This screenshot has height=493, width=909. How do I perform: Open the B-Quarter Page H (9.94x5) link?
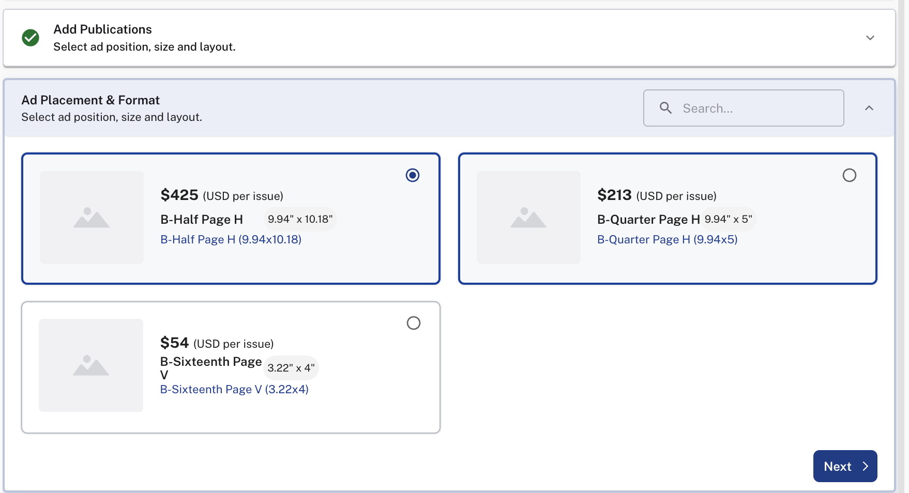pyautogui.click(x=667, y=239)
